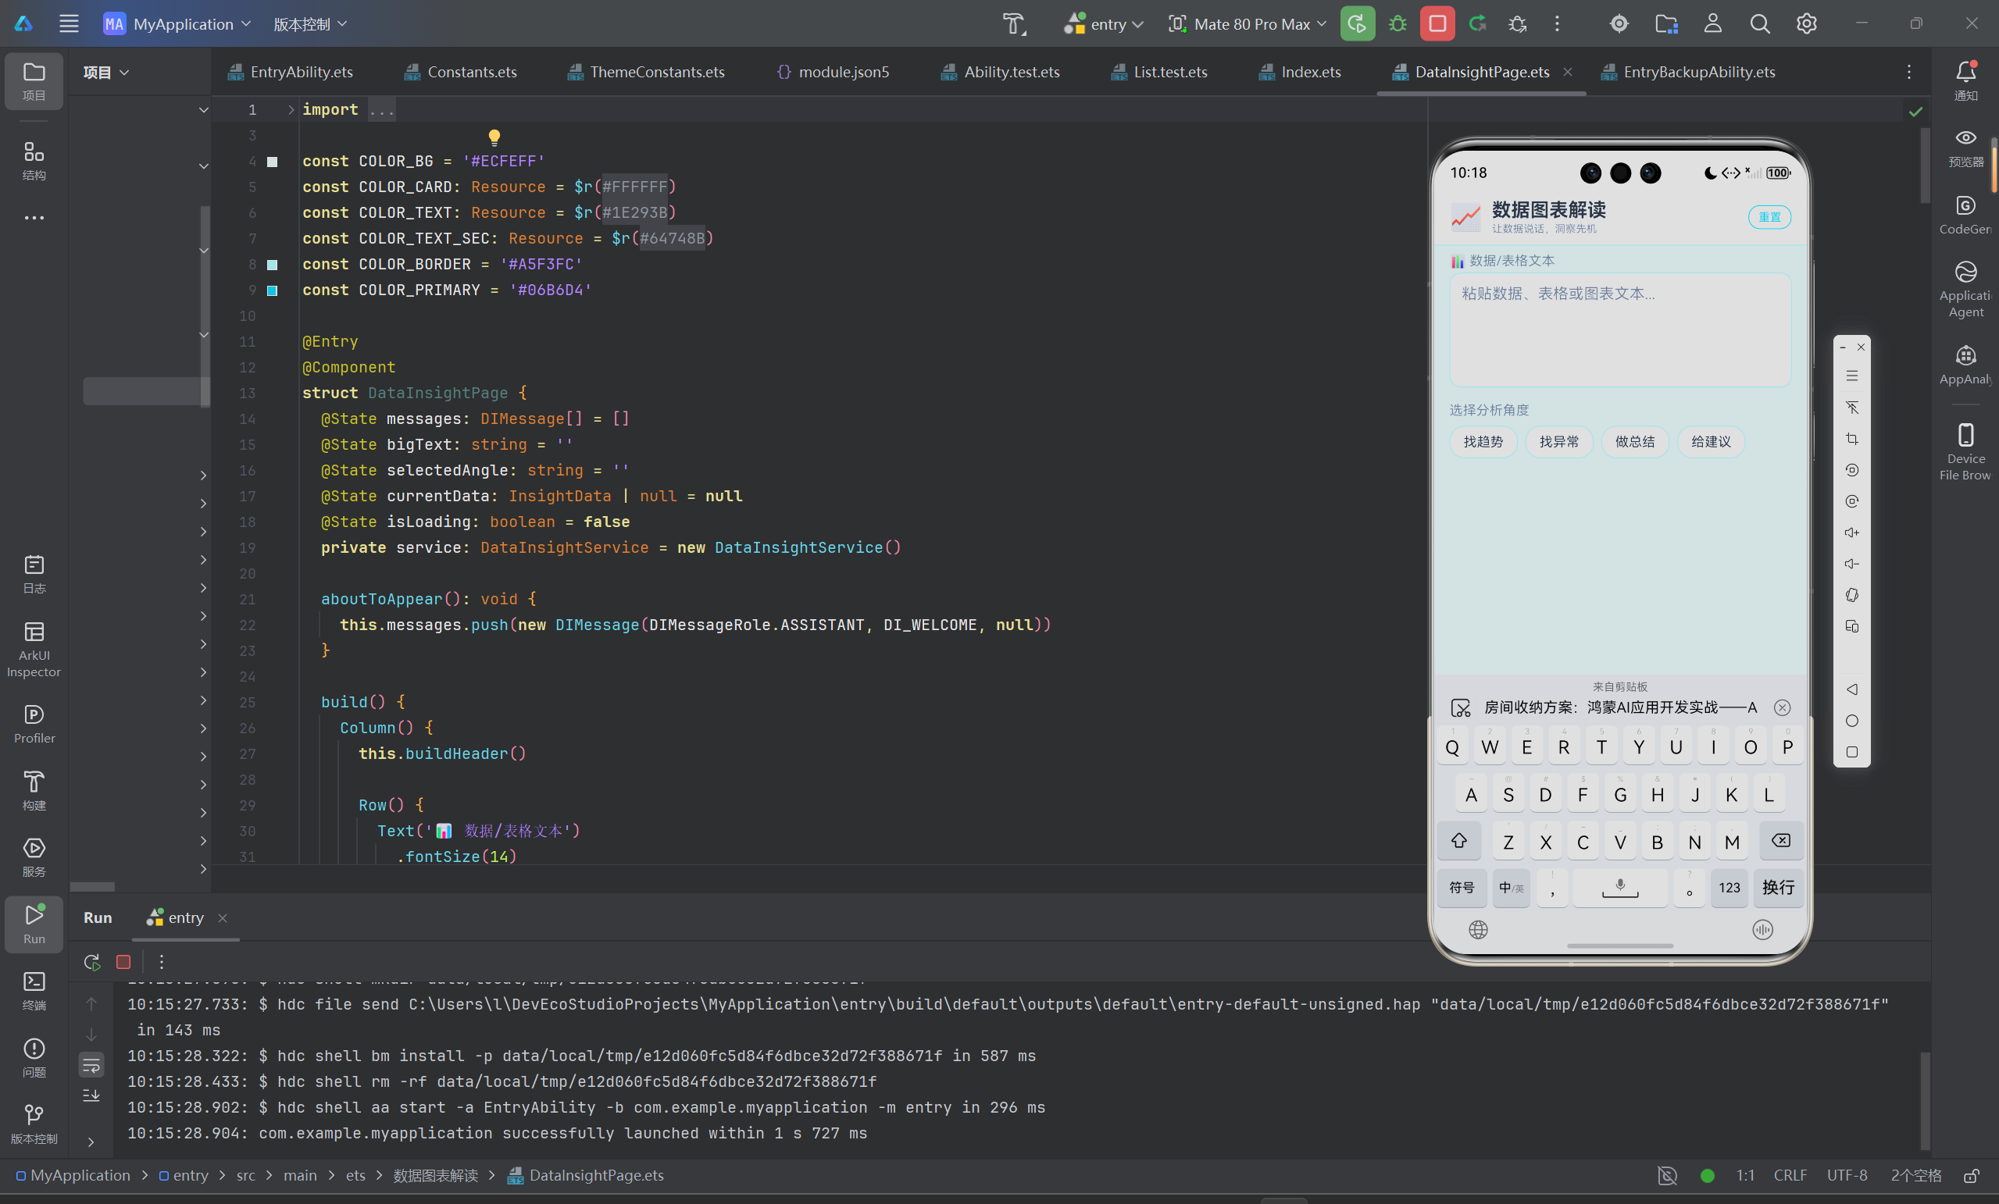
Task: Toggle soft-wrap in Run console
Action: (91, 1064)
